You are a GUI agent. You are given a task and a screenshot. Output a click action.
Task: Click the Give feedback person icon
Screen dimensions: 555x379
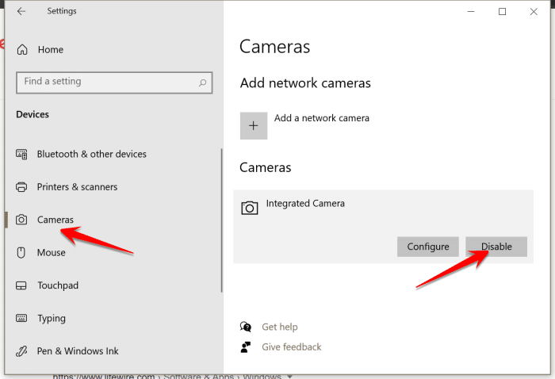coord(246,347)
